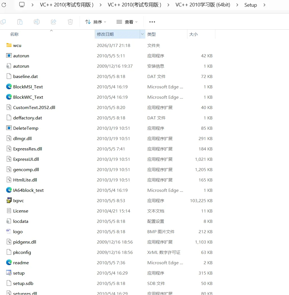Viewport: 289px width, 295px height.
Task: Select the autorun setup information icon
Action: pos(9,66)
